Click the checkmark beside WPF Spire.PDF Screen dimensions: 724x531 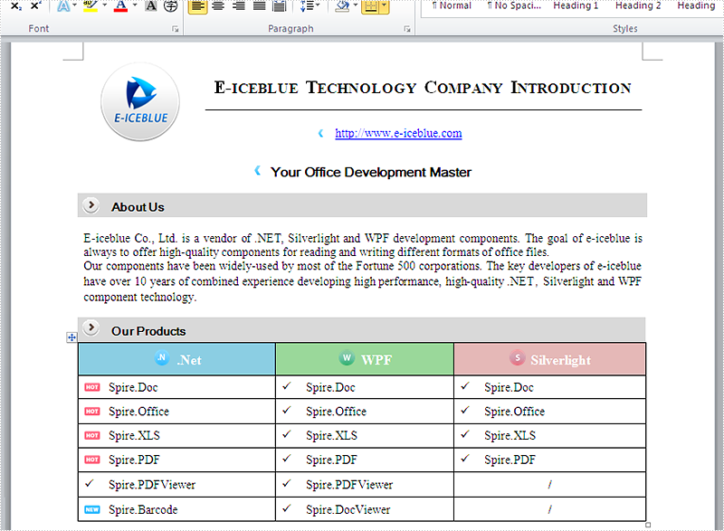coord(287,458)
